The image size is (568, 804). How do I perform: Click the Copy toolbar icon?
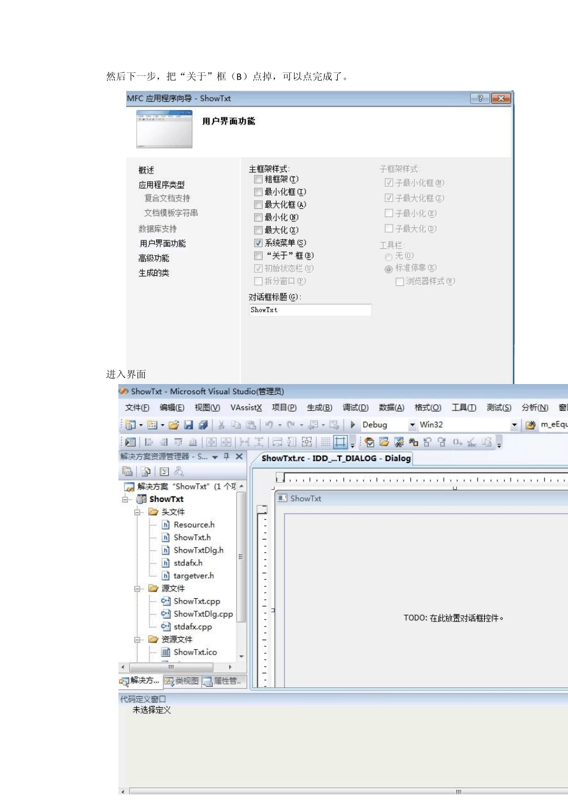pyautogui.click(x=236, y=425)
